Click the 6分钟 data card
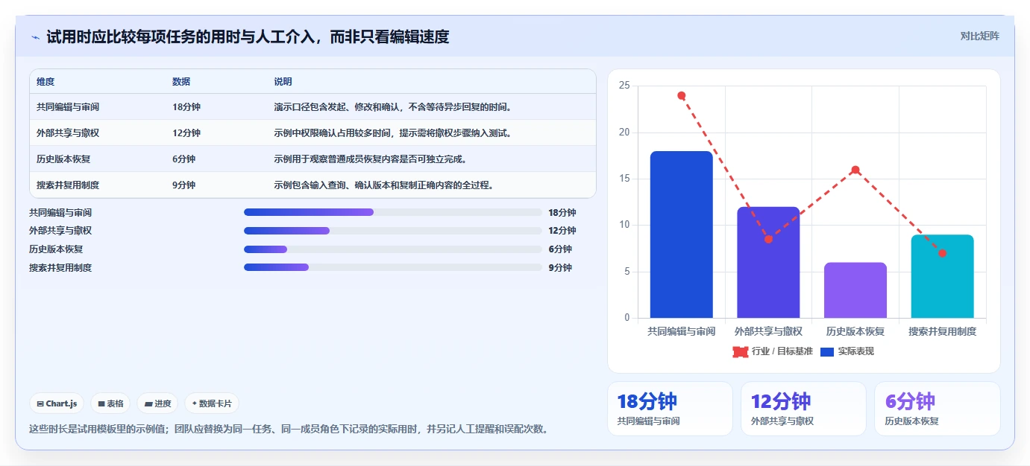This screenshot has width=1030, height=466. [x=937, y=409]
